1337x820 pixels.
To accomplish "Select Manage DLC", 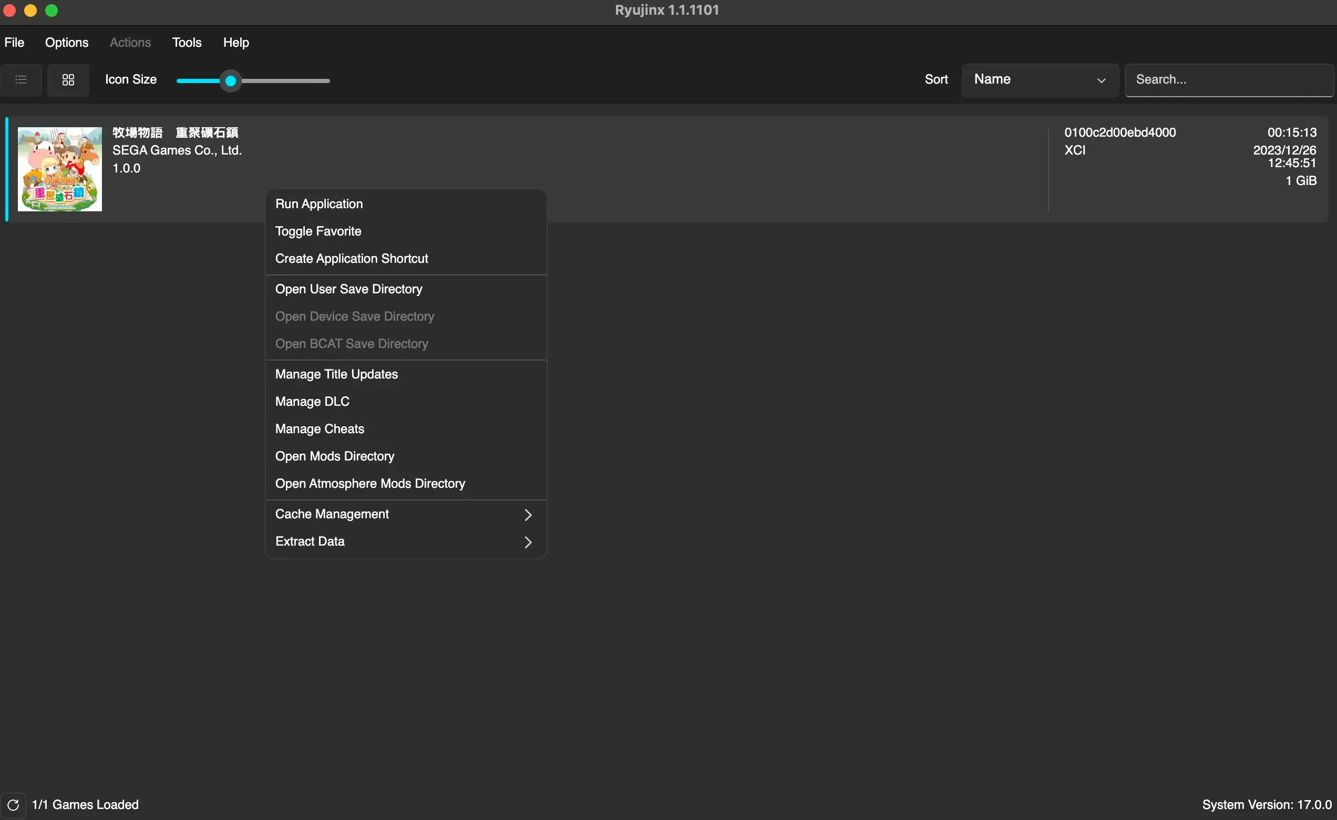I will (x=312, y=401).
